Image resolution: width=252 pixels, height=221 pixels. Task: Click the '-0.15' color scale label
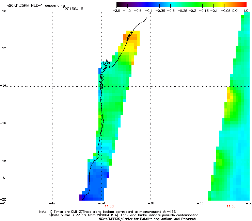204,11
